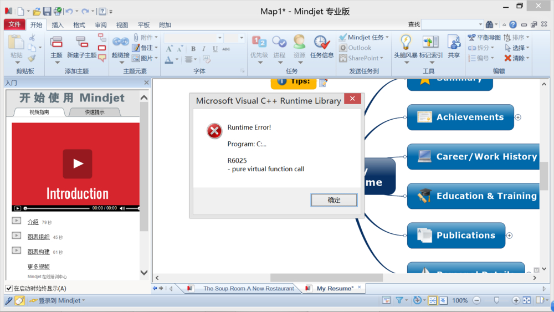
Task: Open the 介绍 video link
Action: 33,222
